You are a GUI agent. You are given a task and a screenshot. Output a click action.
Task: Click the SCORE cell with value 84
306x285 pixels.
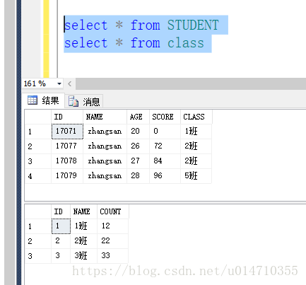pos(165,161)
